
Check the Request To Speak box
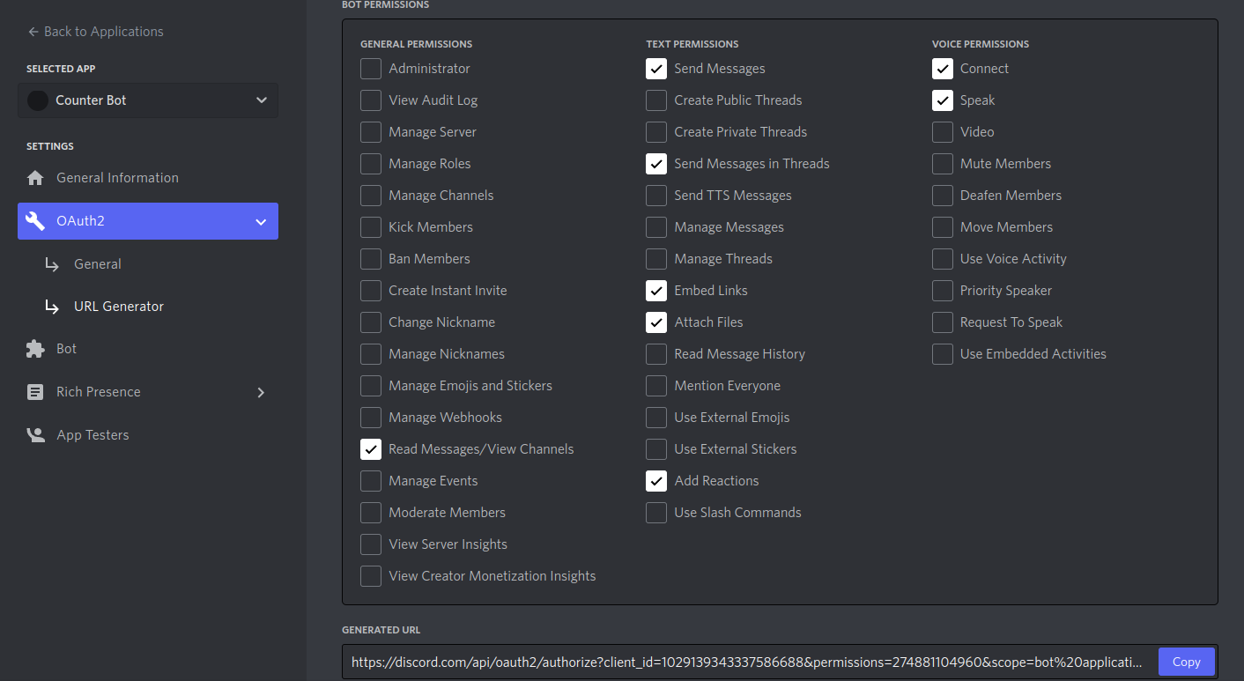[943, 322]
